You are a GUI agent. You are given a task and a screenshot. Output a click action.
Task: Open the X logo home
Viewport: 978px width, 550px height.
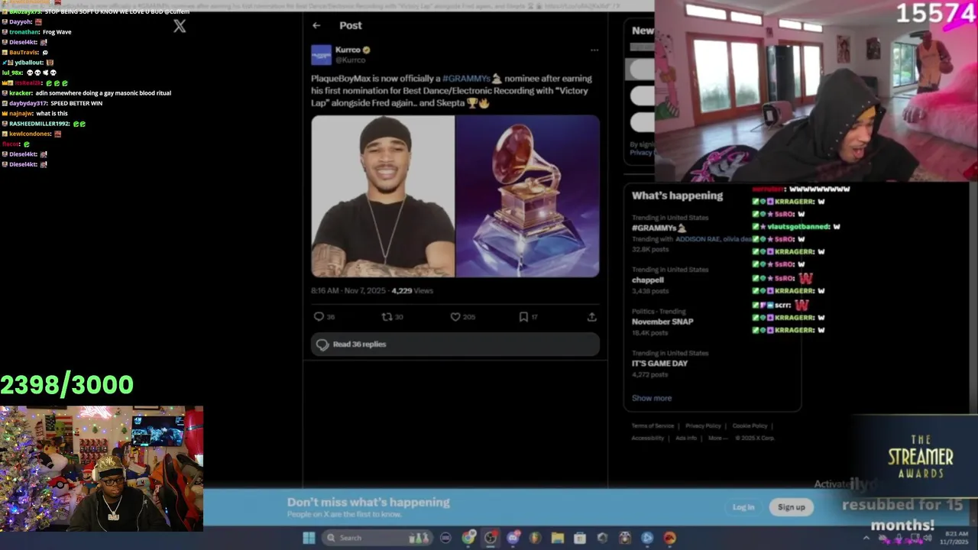[x=180, y=26]
